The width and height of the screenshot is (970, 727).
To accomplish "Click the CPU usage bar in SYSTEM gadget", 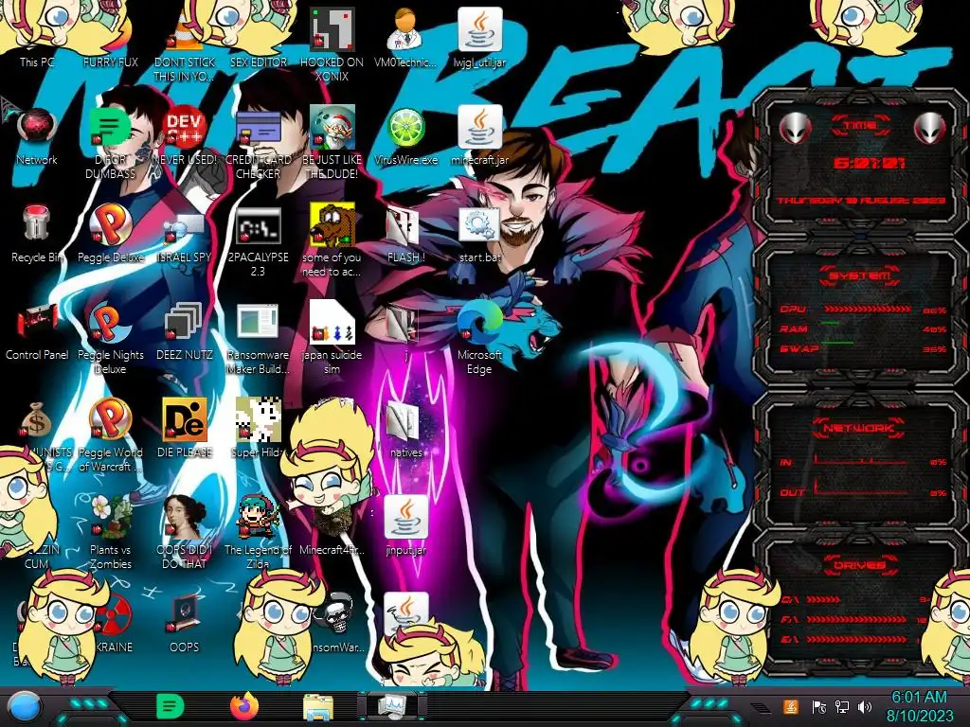I will (x=868, y=309).
